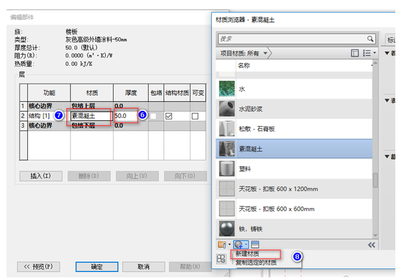Click the 包络上层 cell

[92, 106]
